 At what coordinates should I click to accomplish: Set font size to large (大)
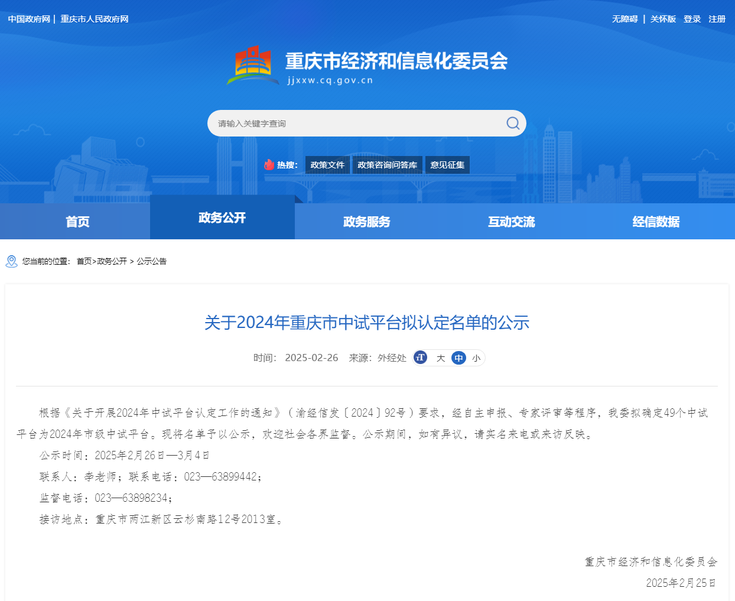pos(441,358)
